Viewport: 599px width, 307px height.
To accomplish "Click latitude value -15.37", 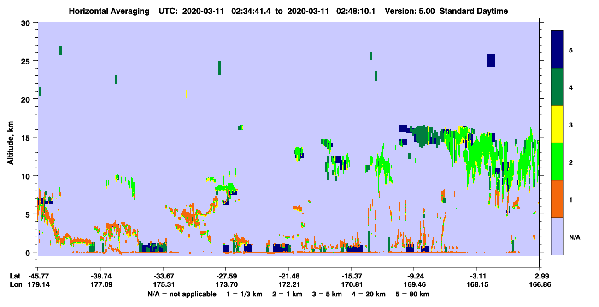I will 351,276.
